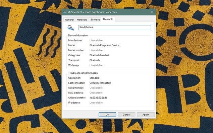213x133 pixels.
Task: Click the Troubleshooting Information group label
Action: [x=83, y=73]
